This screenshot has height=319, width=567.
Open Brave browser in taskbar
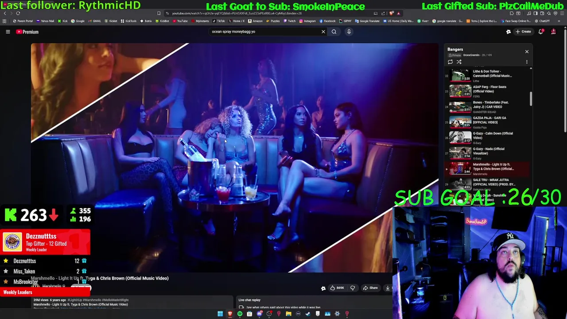tap(230, 314)
